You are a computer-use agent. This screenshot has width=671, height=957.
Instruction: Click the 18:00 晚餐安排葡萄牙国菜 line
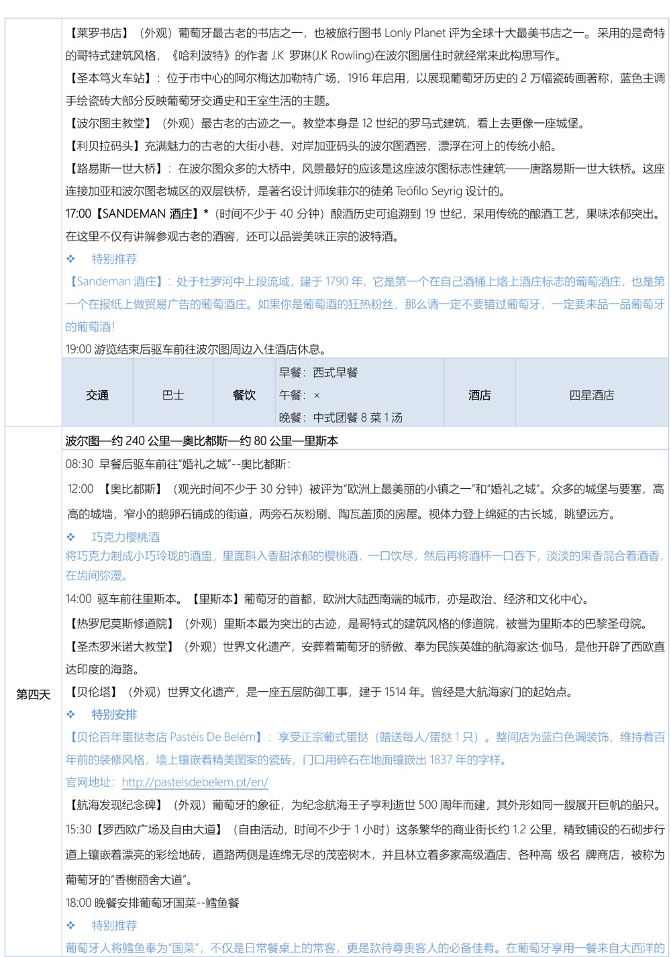pyautogui.click(x=152, y=903)
